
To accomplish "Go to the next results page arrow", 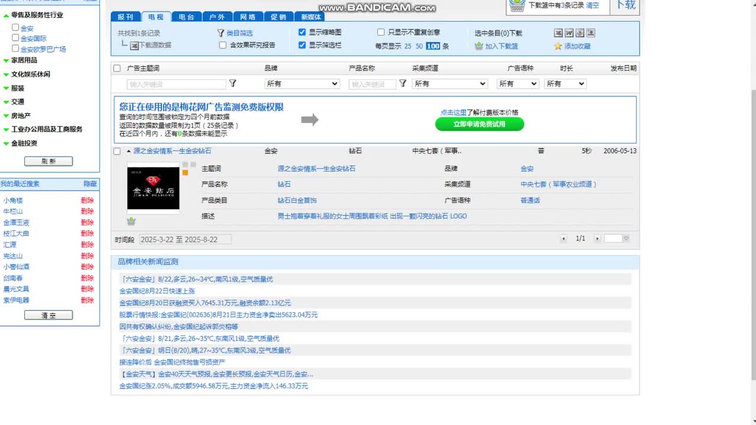I will click(x=597, y=238).
